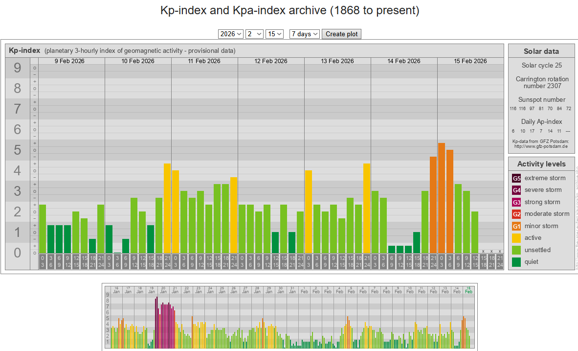Click the yellow 21-24 bar on 10 Feb
Image resolution: width=578 pixels, height=351 pixels.
pyautogui.click(x=167, y=208)
